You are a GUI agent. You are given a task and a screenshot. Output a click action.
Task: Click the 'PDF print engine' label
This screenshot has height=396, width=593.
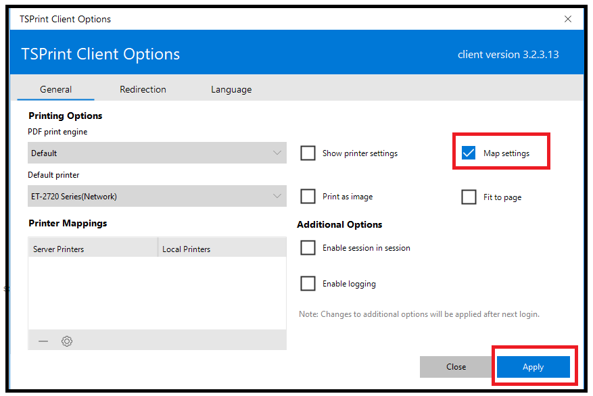[x=57, y=132]
